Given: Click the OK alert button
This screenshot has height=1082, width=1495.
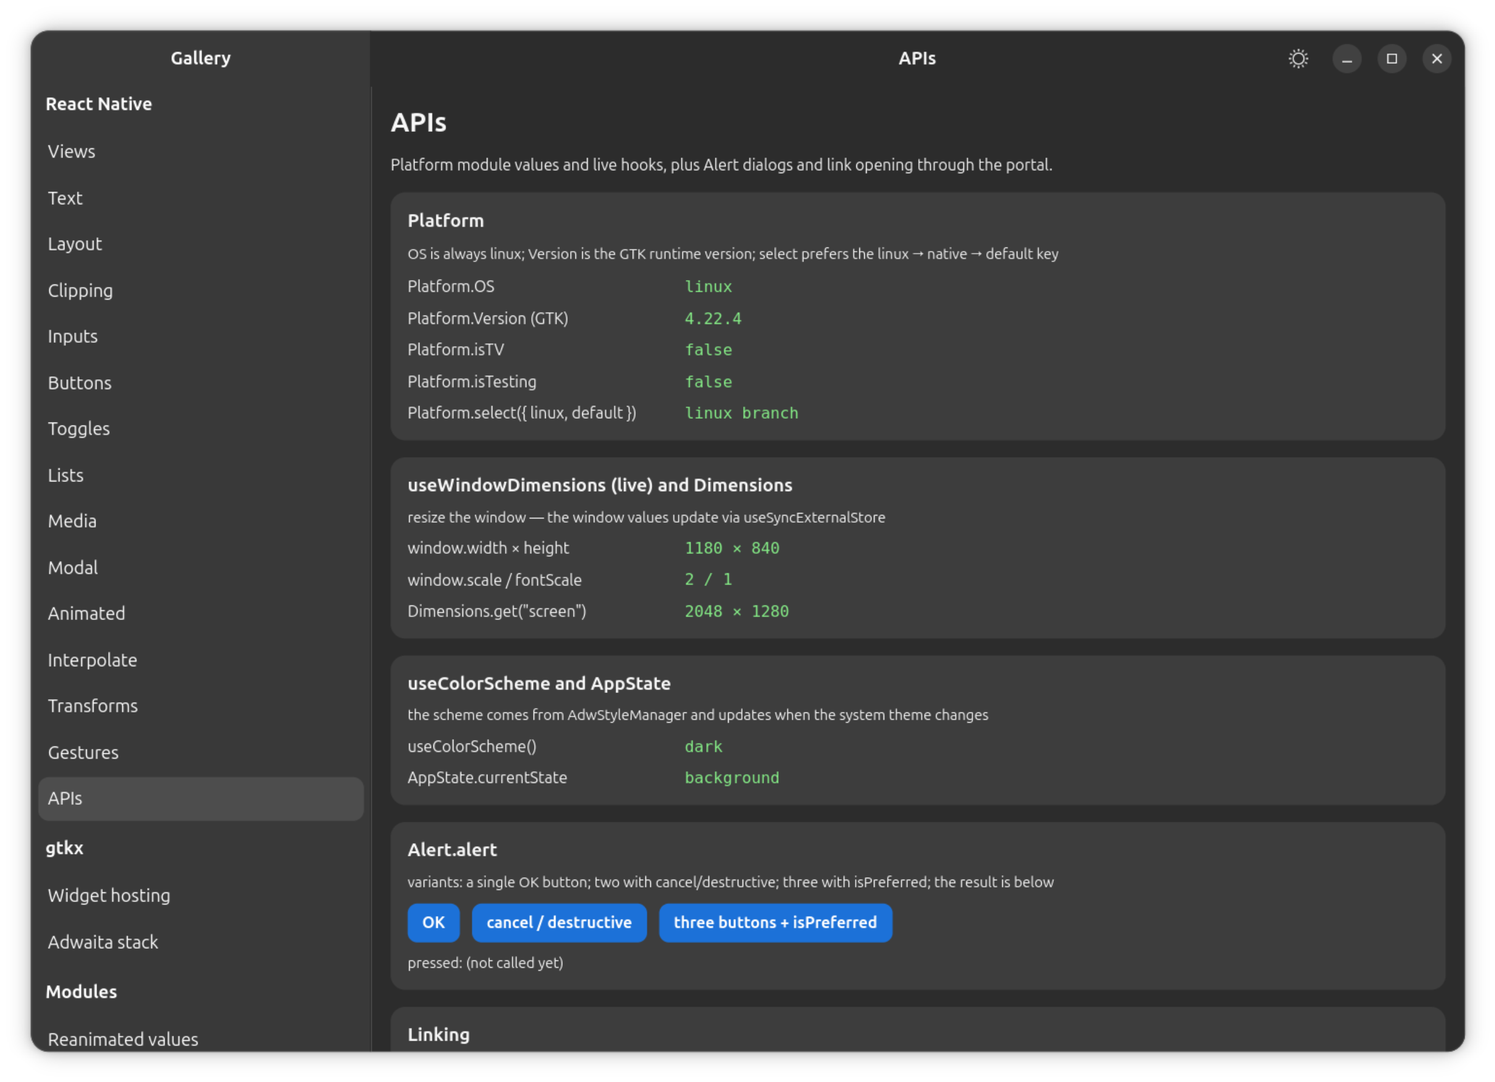Looking at the screenshot, I should (433, 923).
